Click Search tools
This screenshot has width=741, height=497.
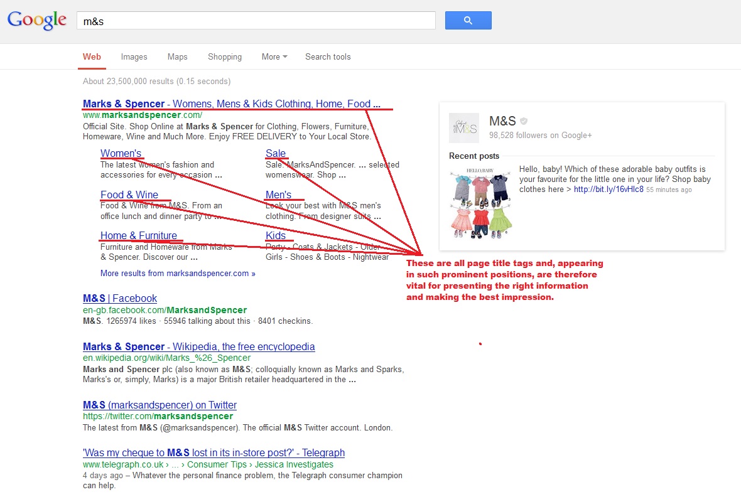point(327,56)
